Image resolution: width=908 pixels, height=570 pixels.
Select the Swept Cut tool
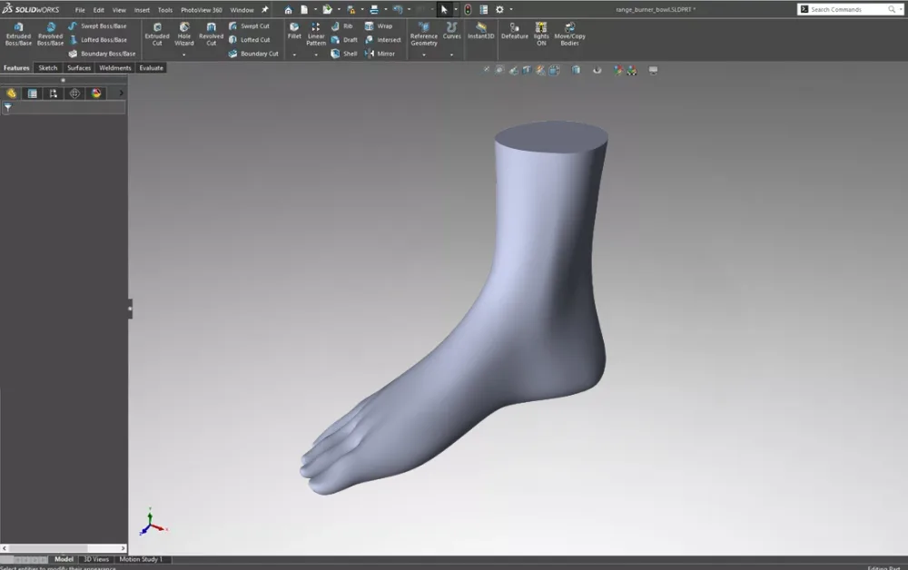coord(249,26)
